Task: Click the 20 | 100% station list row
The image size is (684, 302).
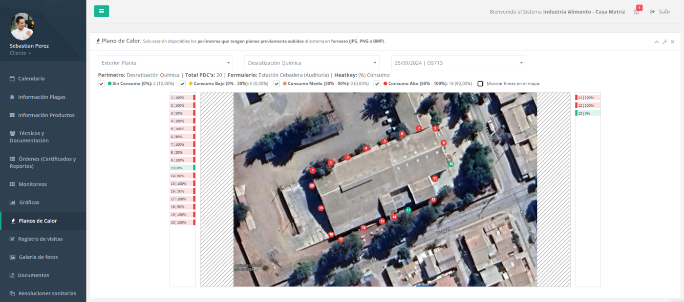Action: coord(182,222)
